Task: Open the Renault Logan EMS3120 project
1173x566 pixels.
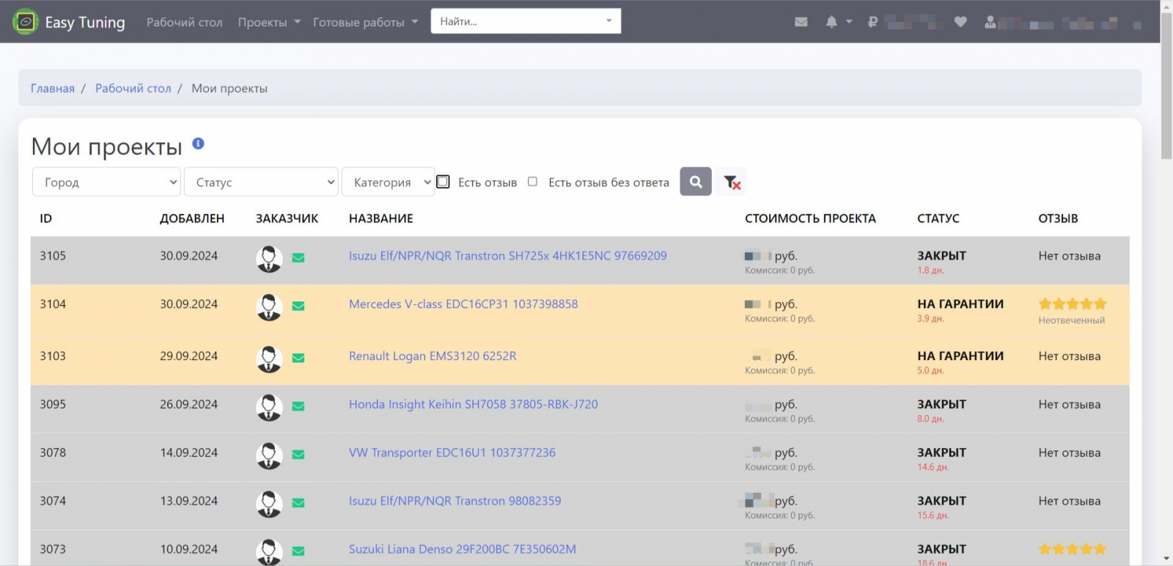Action: (x=433, y=356)
